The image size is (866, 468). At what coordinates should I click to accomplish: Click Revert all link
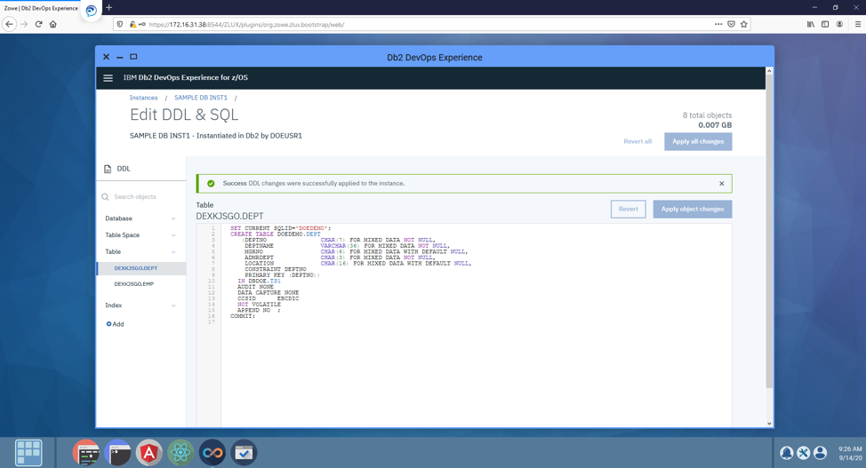coord(637,142)
